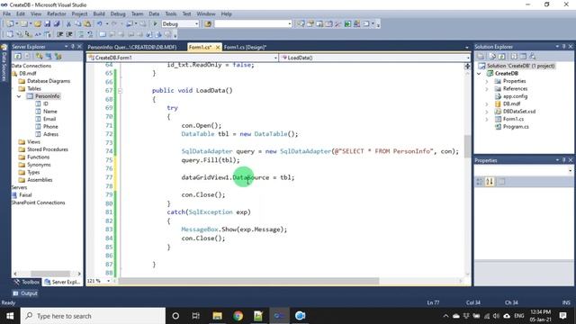Click the Paste clipboard icon
This screenshot has height=324, width=576.
87,24
